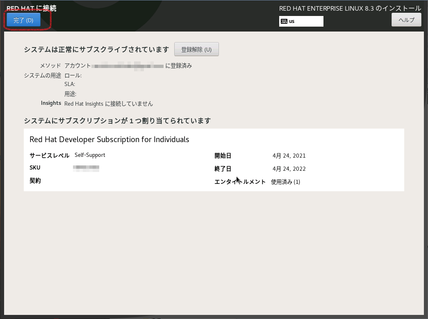428x319 pixels.
Task: Click the Insights label
Action: click(51, 103)
